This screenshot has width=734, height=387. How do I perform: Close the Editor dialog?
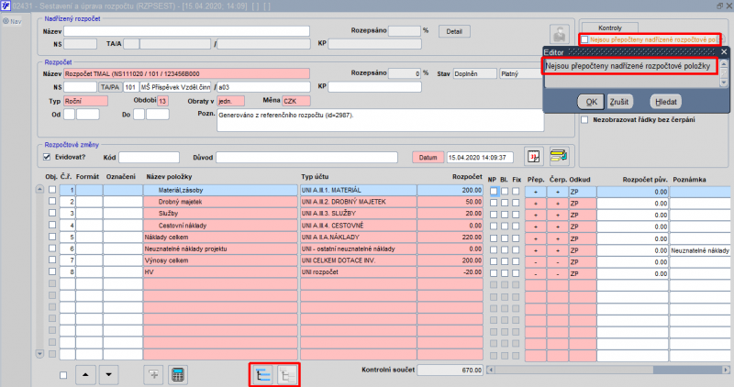click(x=724, y=52)
